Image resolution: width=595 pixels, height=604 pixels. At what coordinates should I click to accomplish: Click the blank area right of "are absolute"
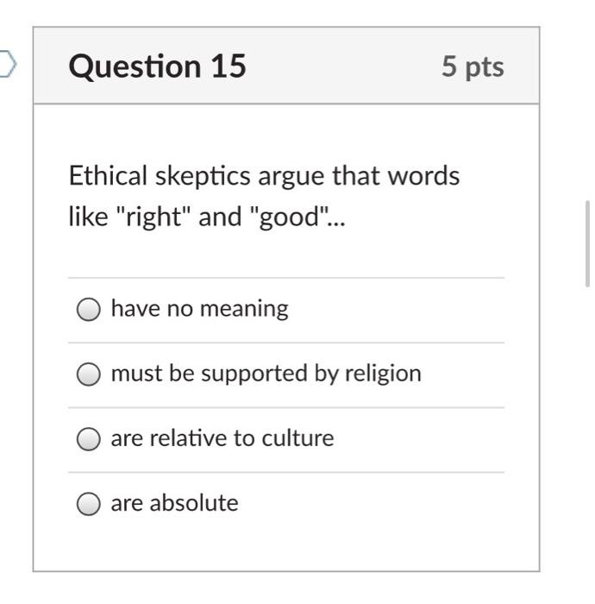(371, 504)
